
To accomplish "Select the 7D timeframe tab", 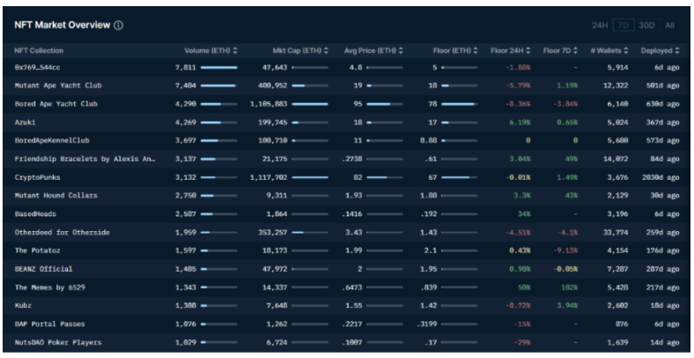I will [x=624, y=26].
